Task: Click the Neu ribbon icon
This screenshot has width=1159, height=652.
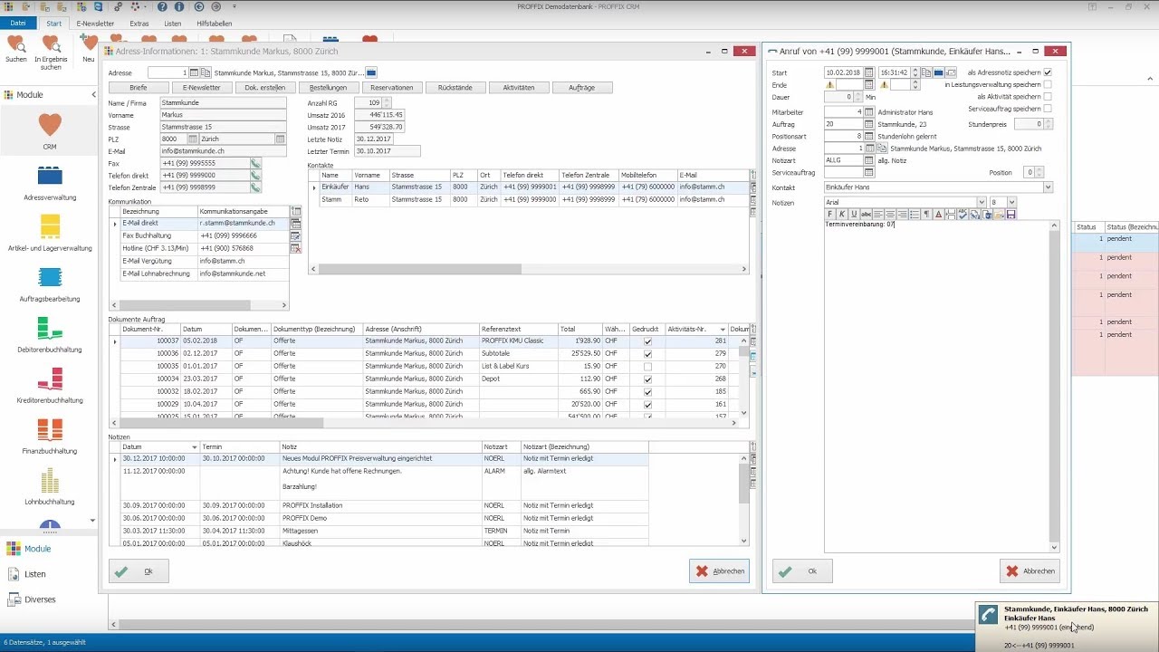Action: click(88, 49)
